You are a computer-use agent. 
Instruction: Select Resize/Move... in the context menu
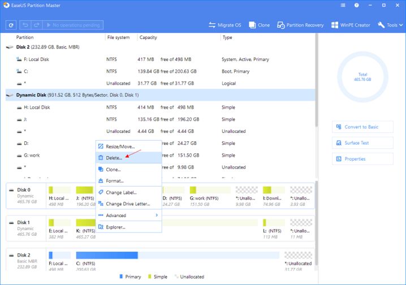point(120,146)
